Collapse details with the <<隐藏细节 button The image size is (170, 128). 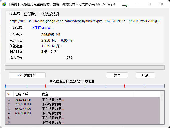click(27, 75)
